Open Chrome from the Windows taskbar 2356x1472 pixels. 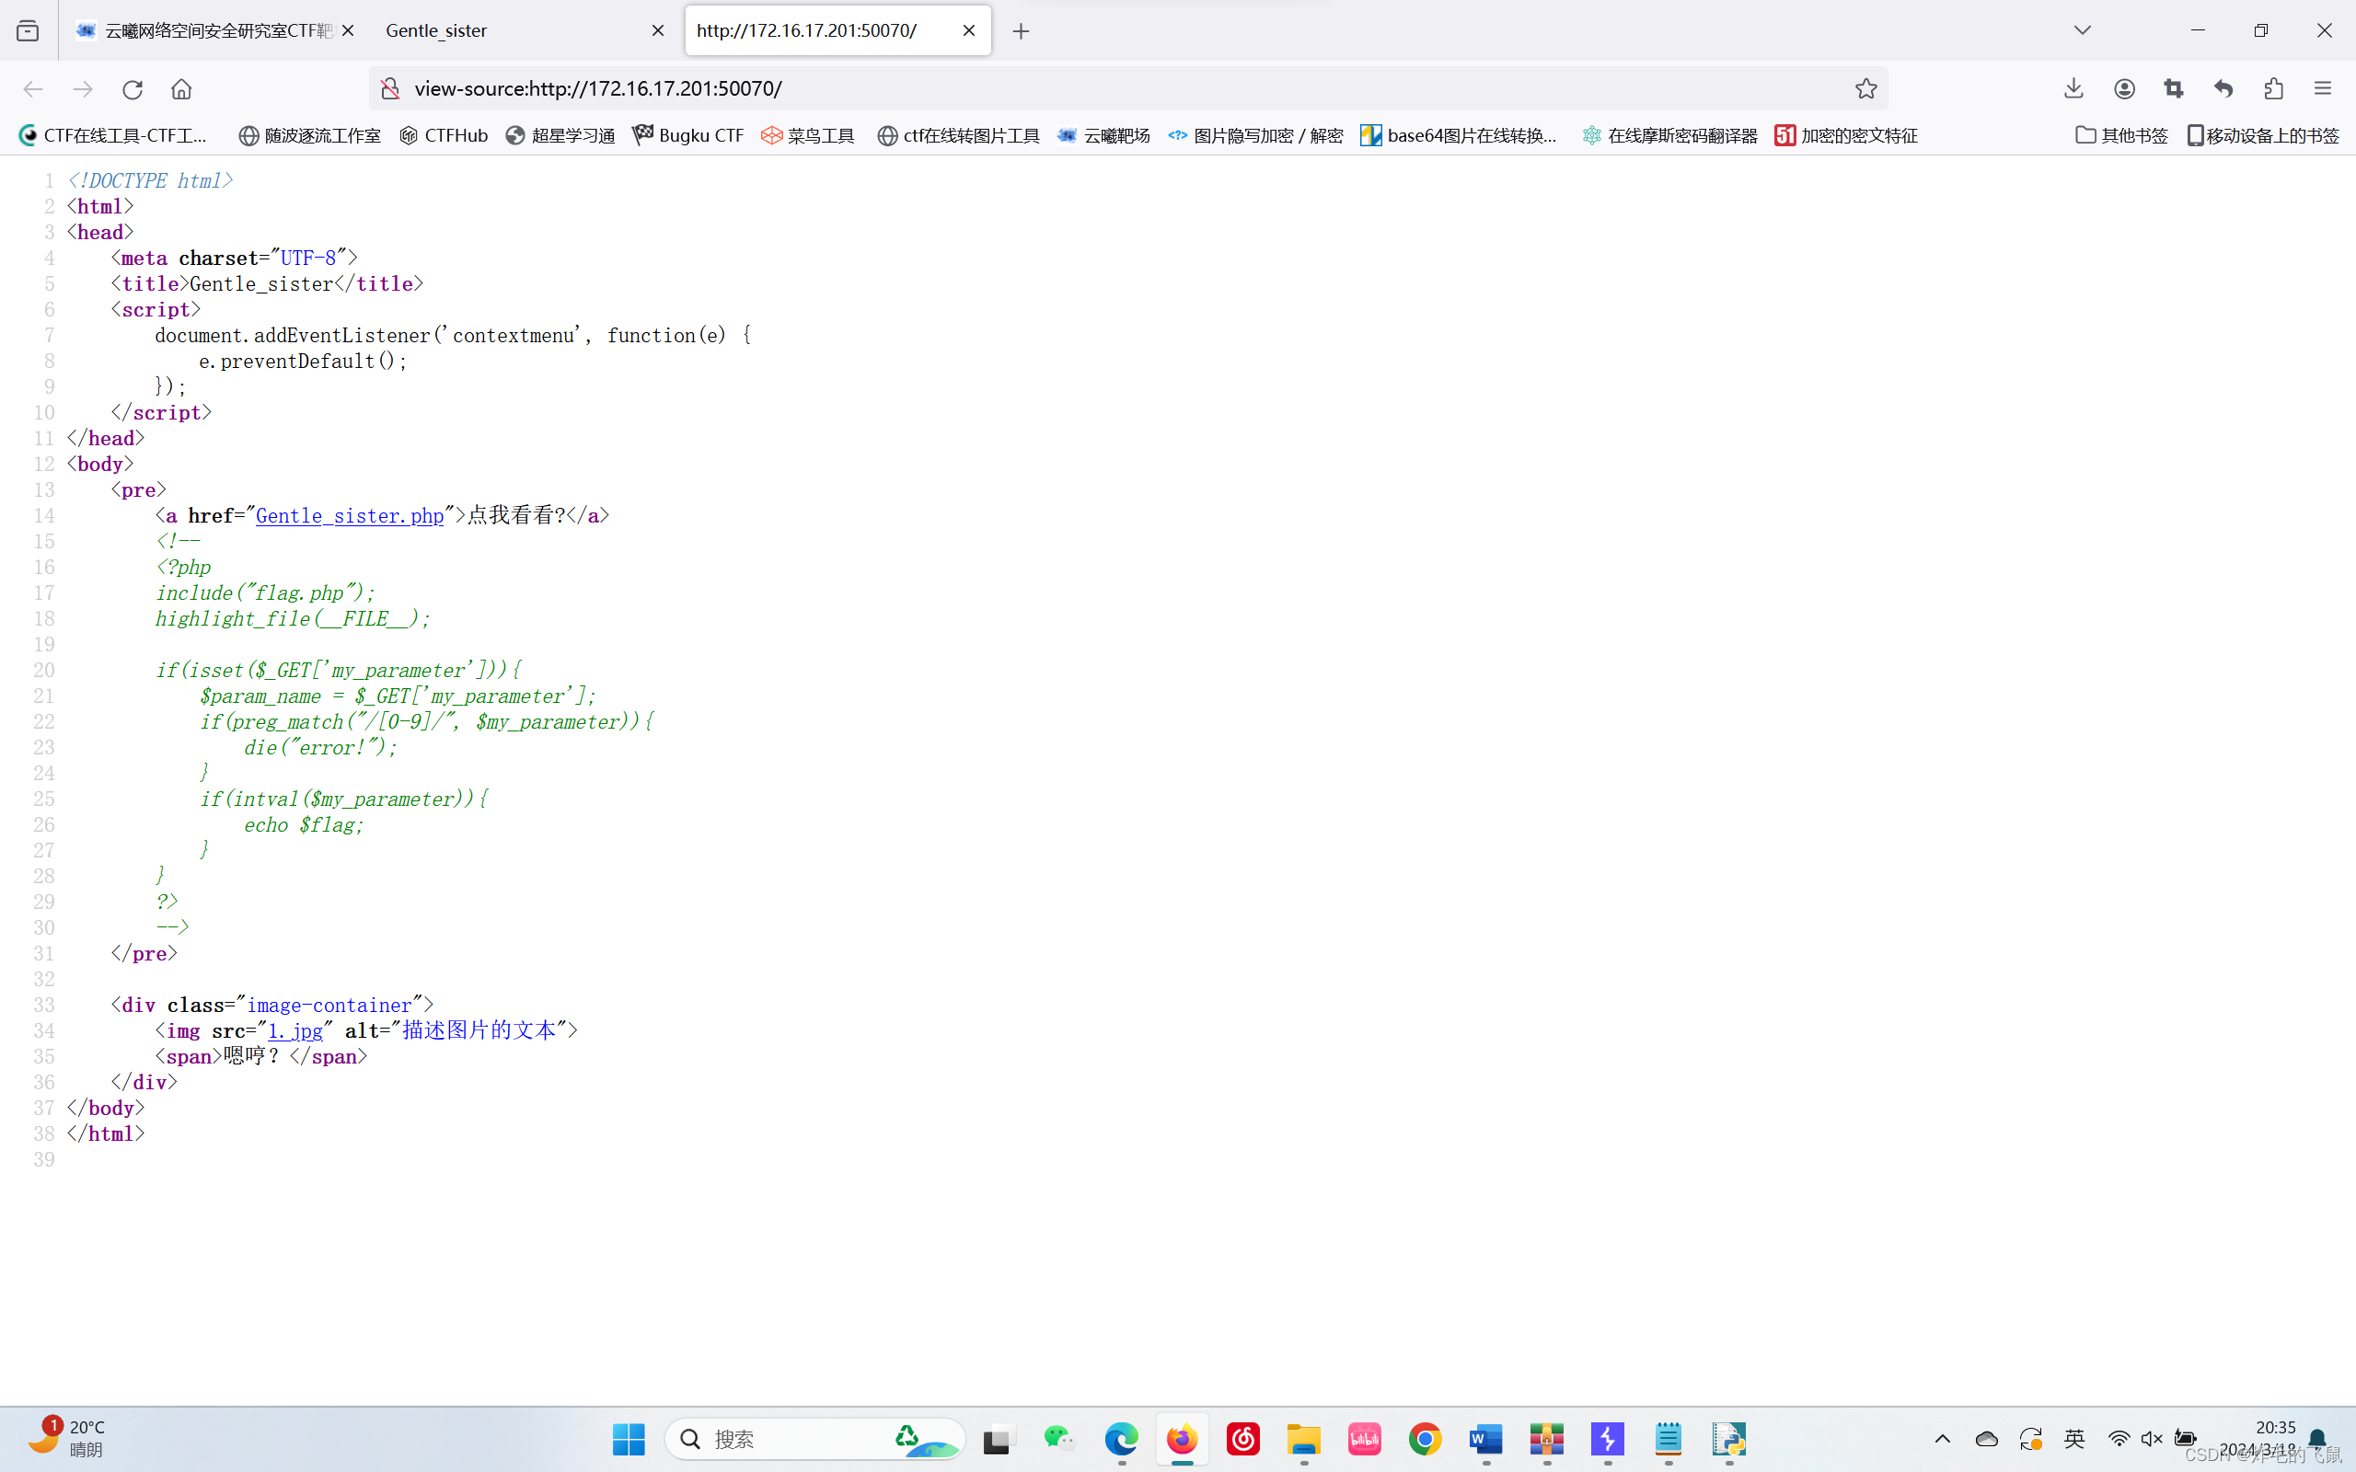(1425, 1439)
